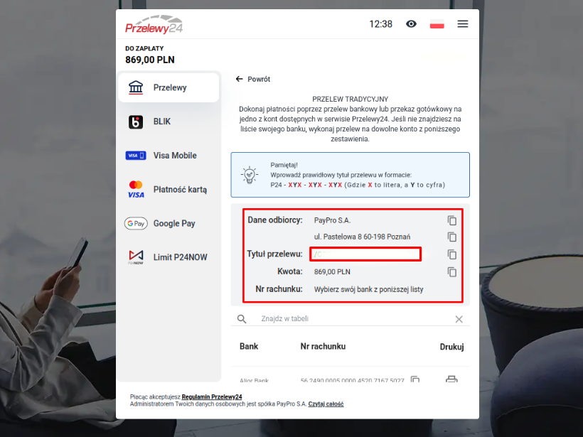Select the PayPro S.A. recipient text
Image resolution: width=583 pixels, height=437 pixels.
click(x=333, y=220)
